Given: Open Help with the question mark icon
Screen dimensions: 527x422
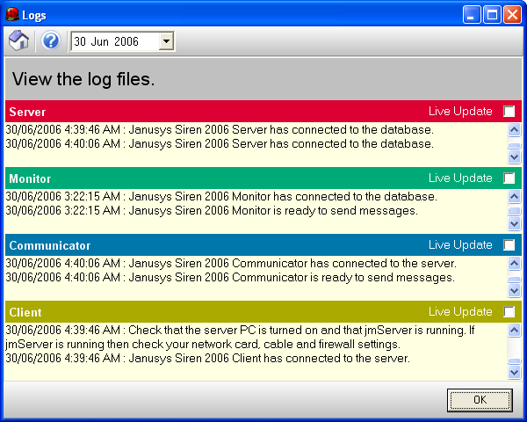Looking at the screenshot, I should click(x=50, y=40).
